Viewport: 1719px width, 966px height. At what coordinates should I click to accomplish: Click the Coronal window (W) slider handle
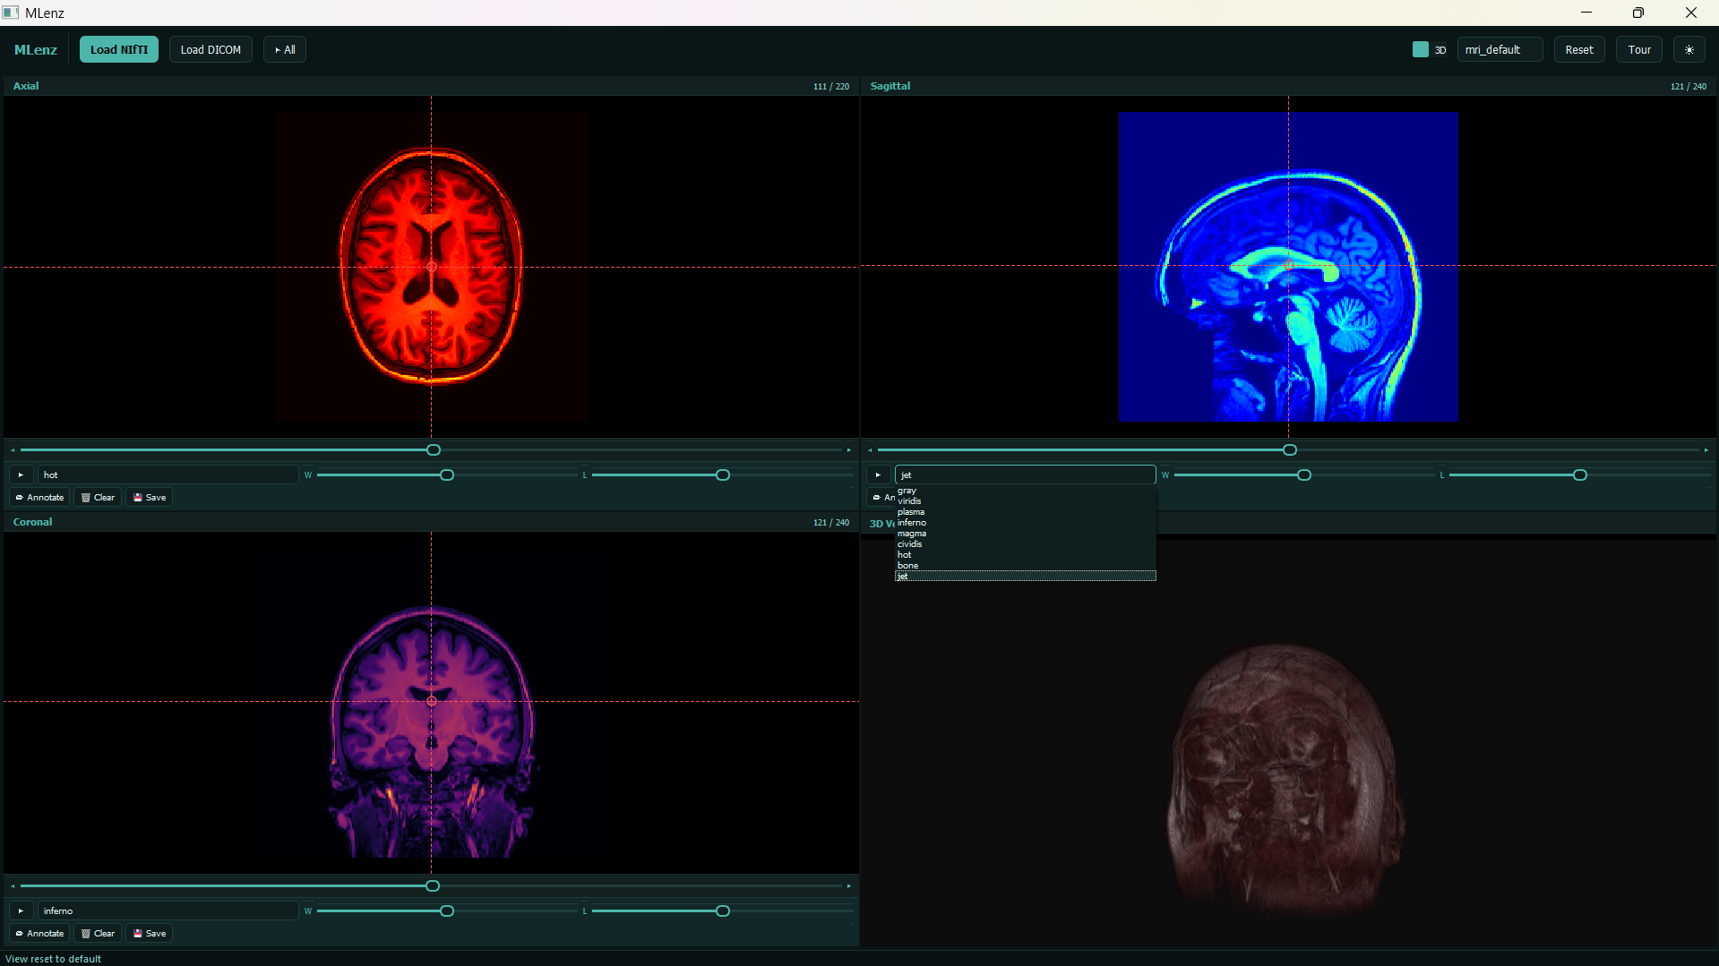coord(447,911)
